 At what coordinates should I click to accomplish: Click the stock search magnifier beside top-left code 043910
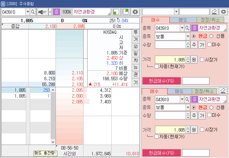click(33, 12)
